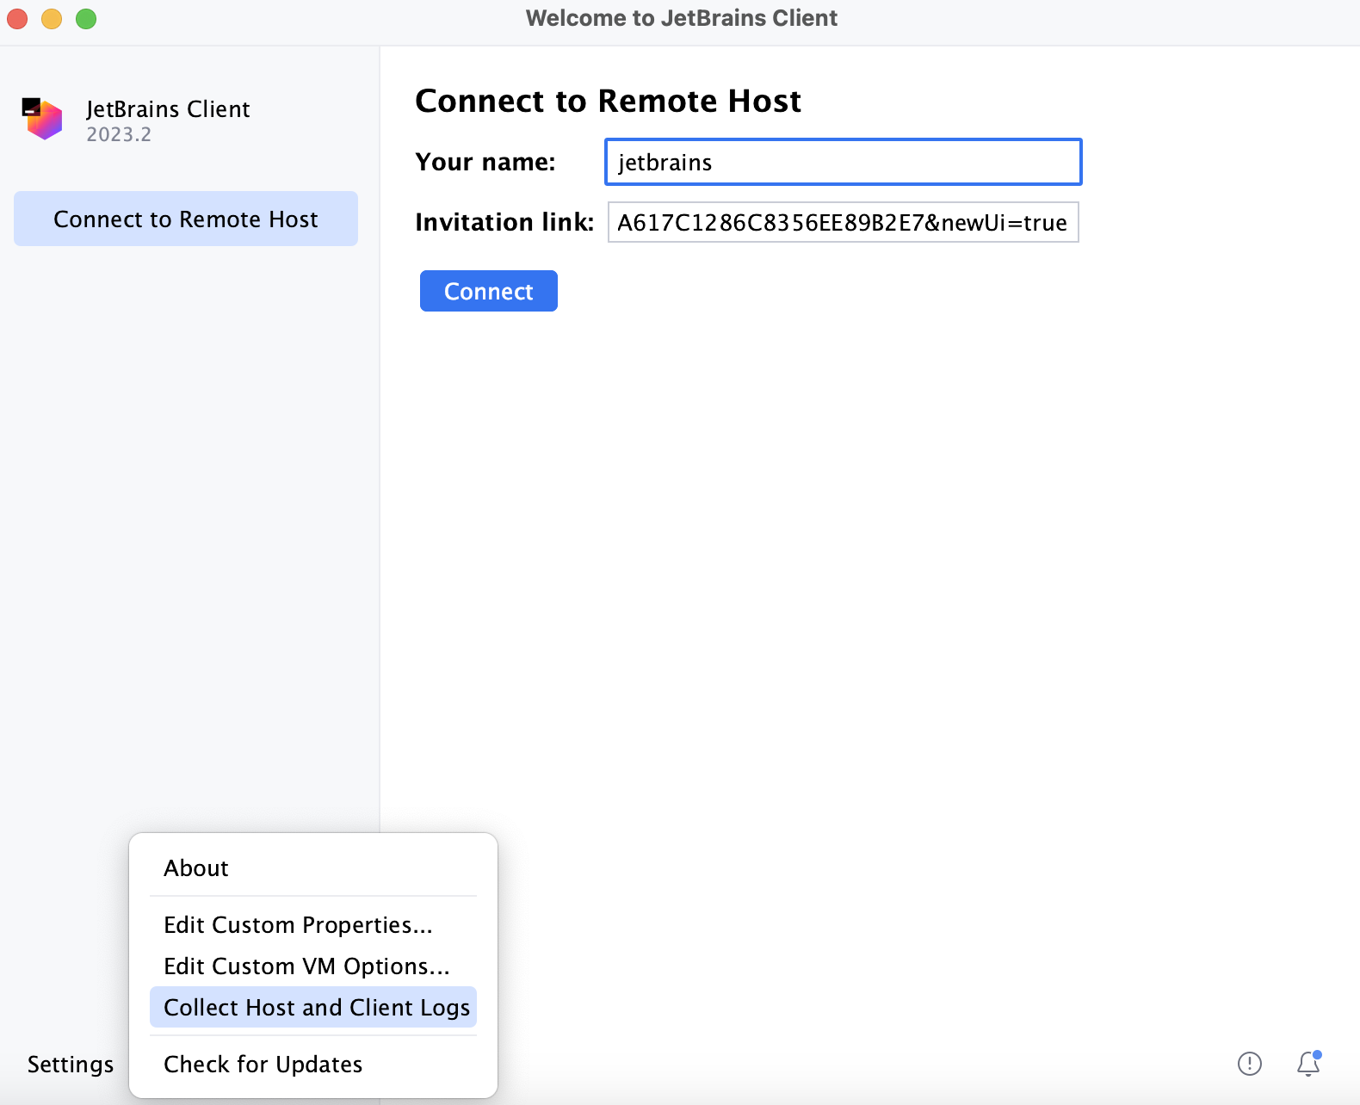Image resolution: width=1360 pixels, height=1105 pixels.
Task: Click the exclamation mark status icon
Action: point(1249,1064)
